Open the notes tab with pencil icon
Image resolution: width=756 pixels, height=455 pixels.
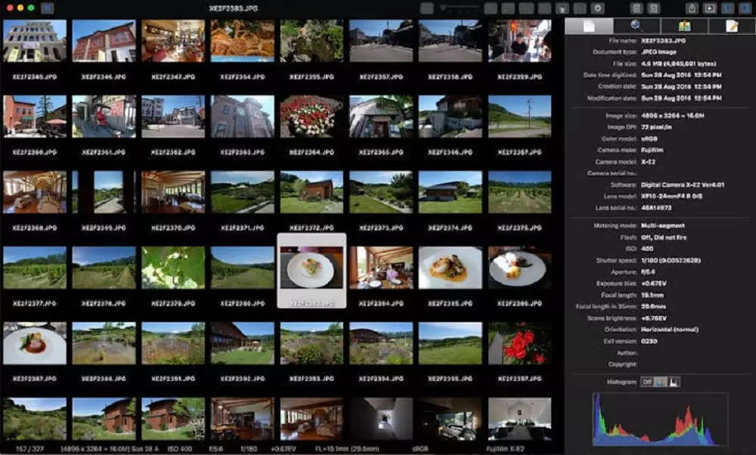point(731,26)
